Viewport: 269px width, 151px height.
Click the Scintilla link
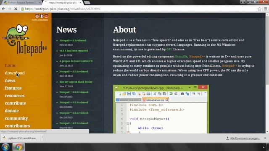click(x=181, y=57)
